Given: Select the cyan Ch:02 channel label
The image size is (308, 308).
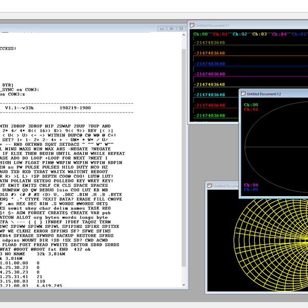Looking at the screenshot, I should [x=240, y=34].
